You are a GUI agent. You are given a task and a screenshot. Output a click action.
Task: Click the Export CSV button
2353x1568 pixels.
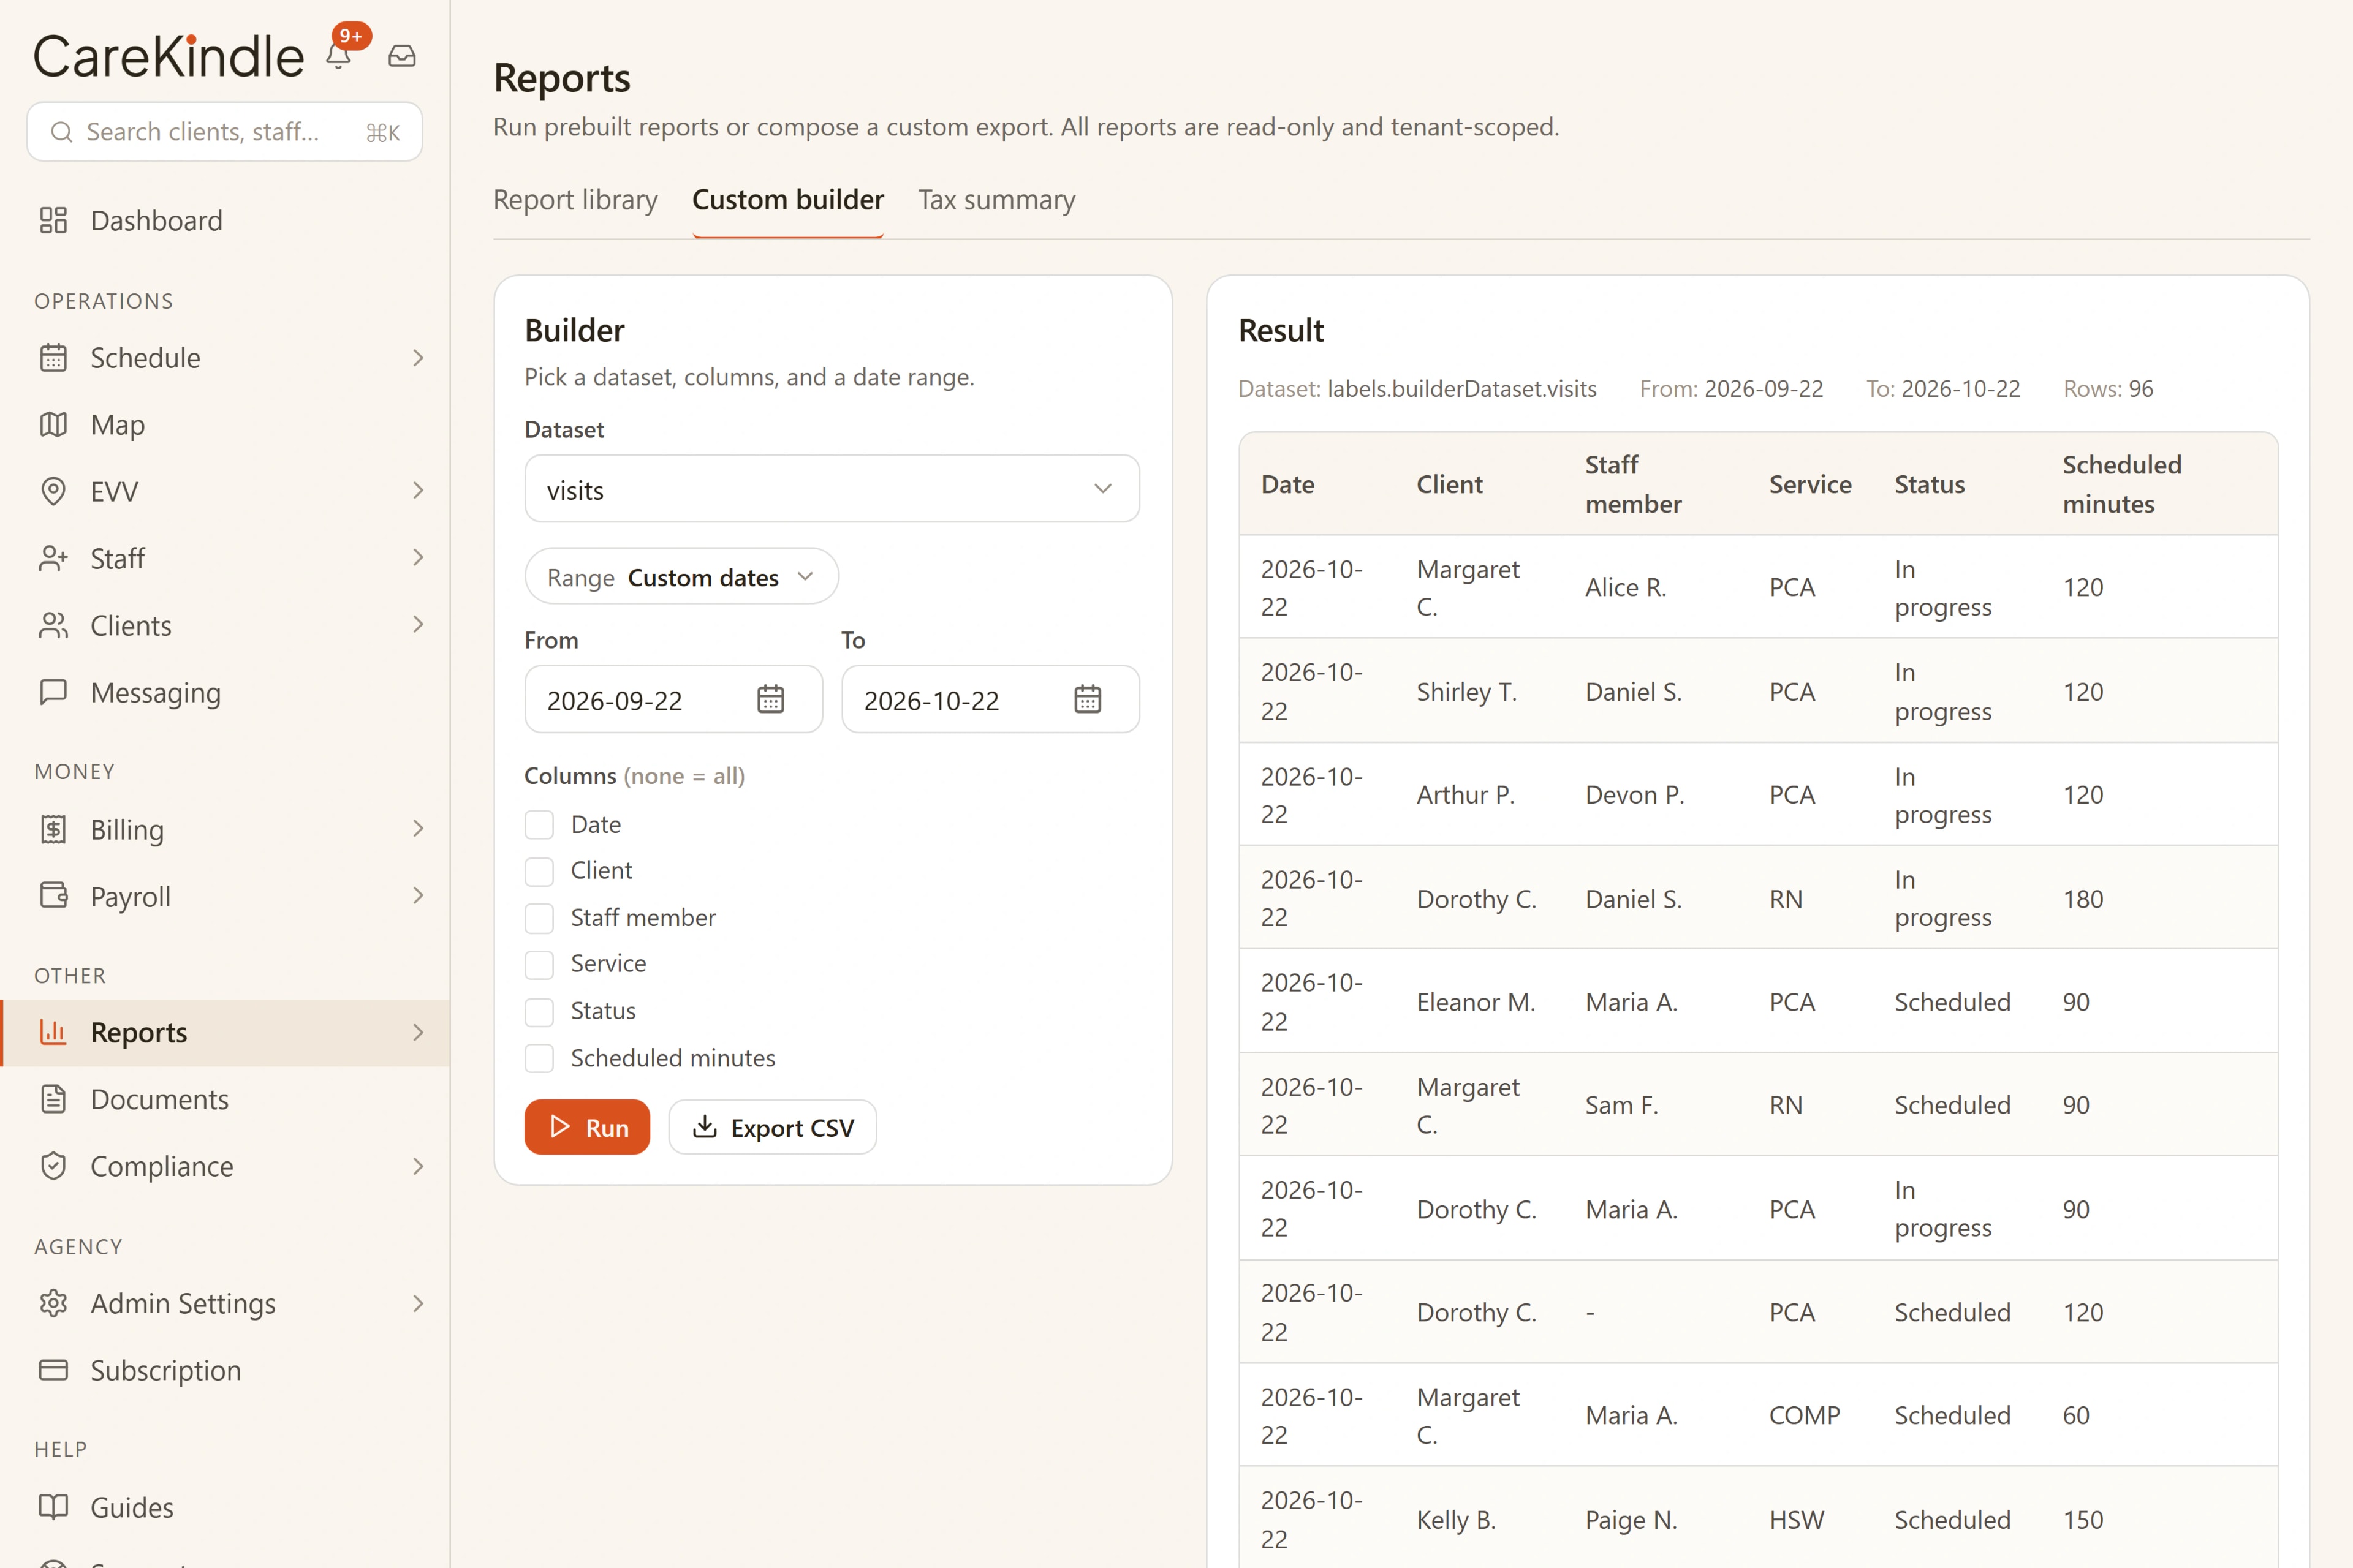pyautogui.click(x=772, y=1127)
